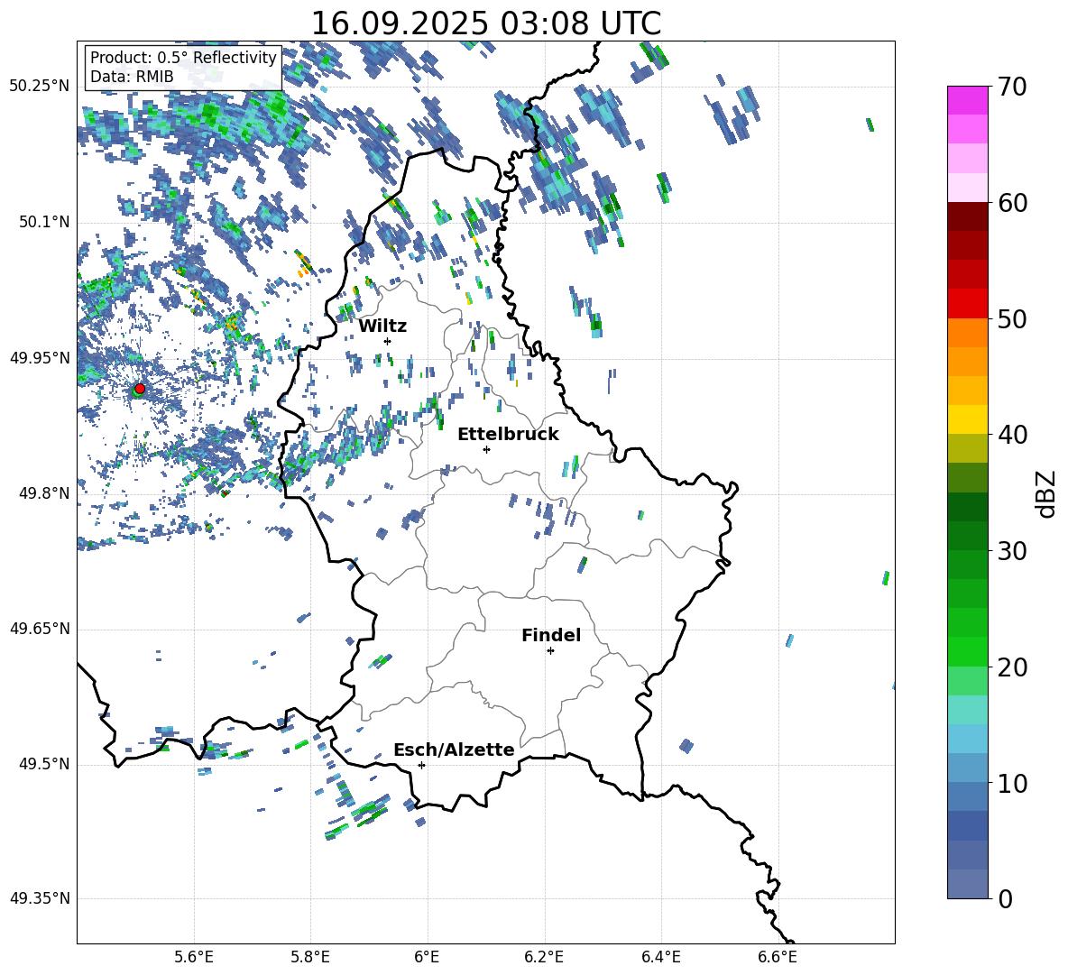Click the Findel station cross marker
Image resolution: width=1068 pixels, height=975 pixels.
click(x=550, y=650)
